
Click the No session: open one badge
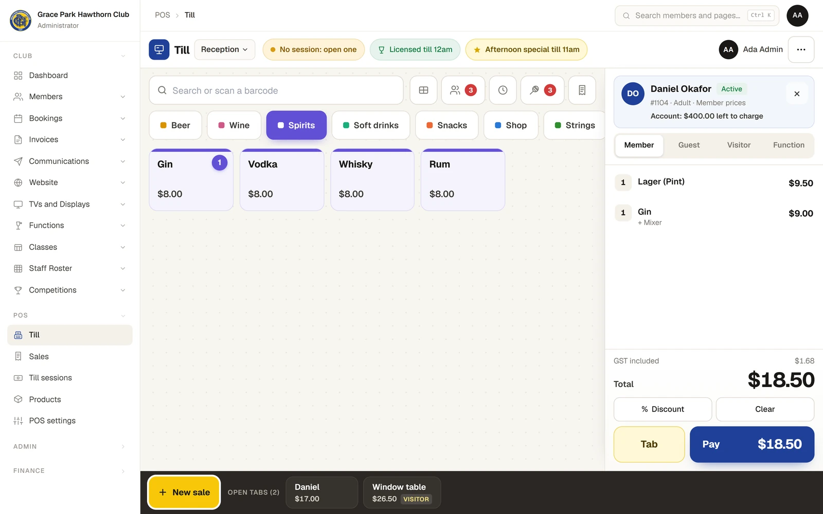[314, 49]
